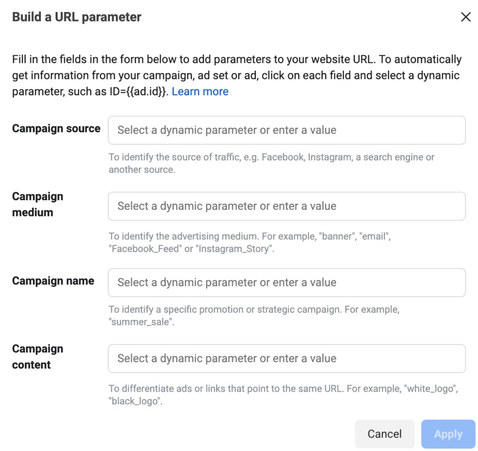Select the Campaign medium value field
The width and height of the screenshot is (478, 451).
[287, 206]
